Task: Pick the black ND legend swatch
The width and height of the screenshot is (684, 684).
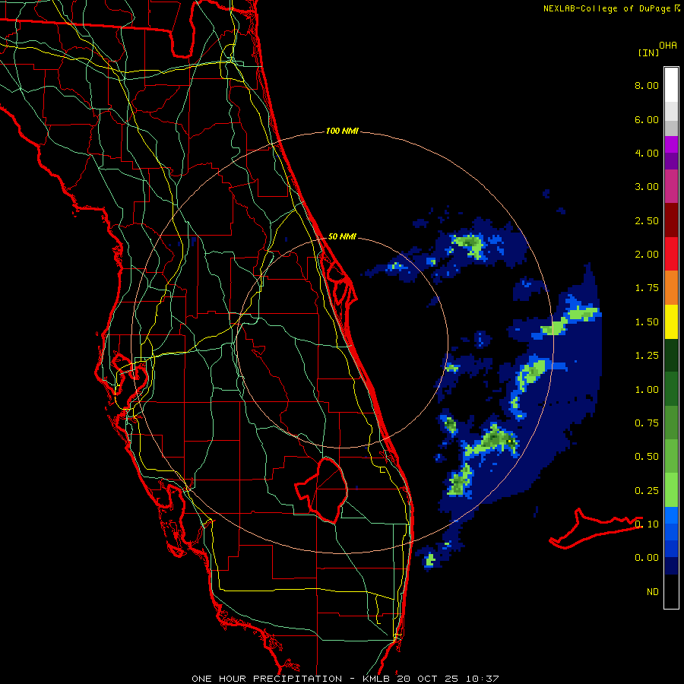Action: tap(671, 591)
